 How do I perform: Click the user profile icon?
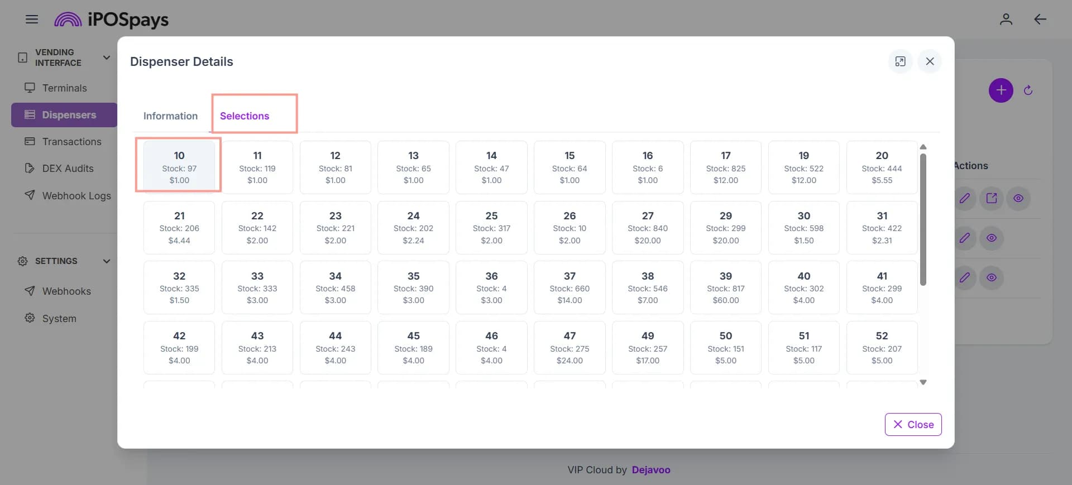tap(1006, 20)
